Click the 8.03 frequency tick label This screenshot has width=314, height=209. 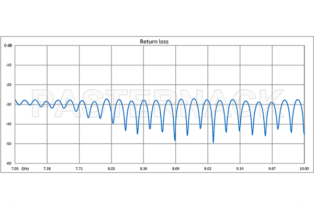tap(111, 169)
